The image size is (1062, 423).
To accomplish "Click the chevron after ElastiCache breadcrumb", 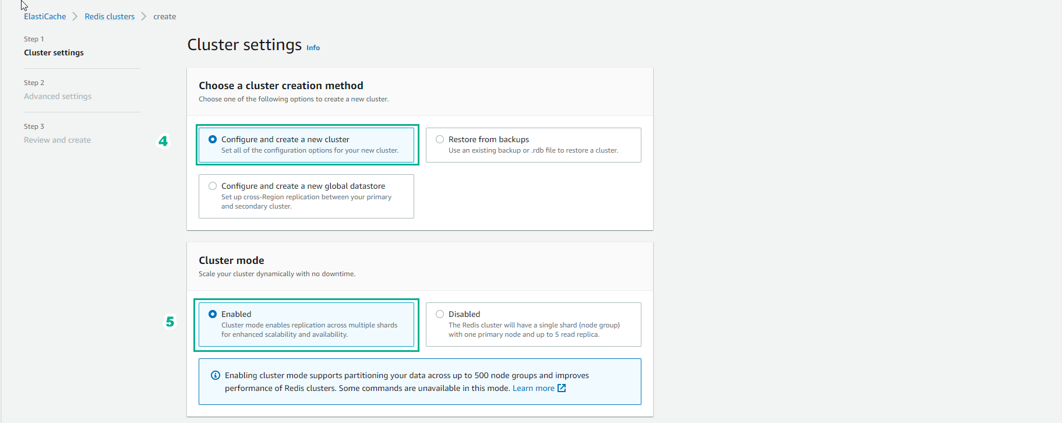I will tap(75, 16).
